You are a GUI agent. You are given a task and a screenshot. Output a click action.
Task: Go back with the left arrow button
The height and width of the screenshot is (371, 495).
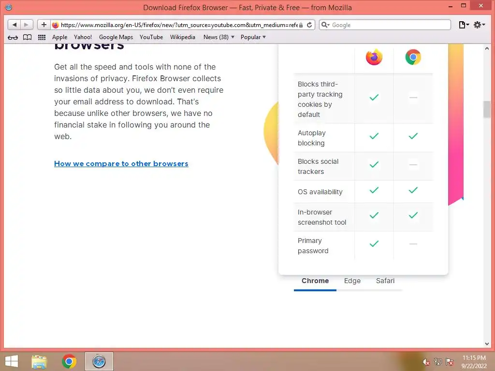(x=14, y=25)
